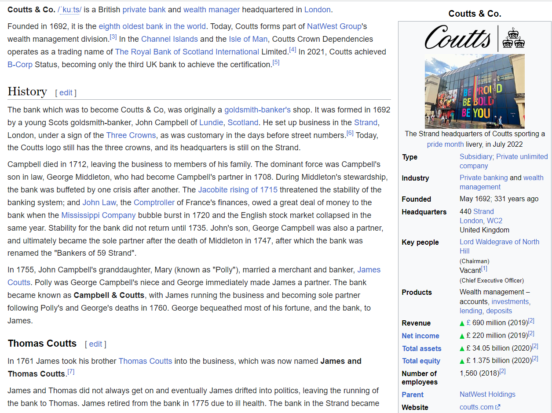
Task: Open 'Jacobite rising of 1715' link
Action: click(238, 190)
